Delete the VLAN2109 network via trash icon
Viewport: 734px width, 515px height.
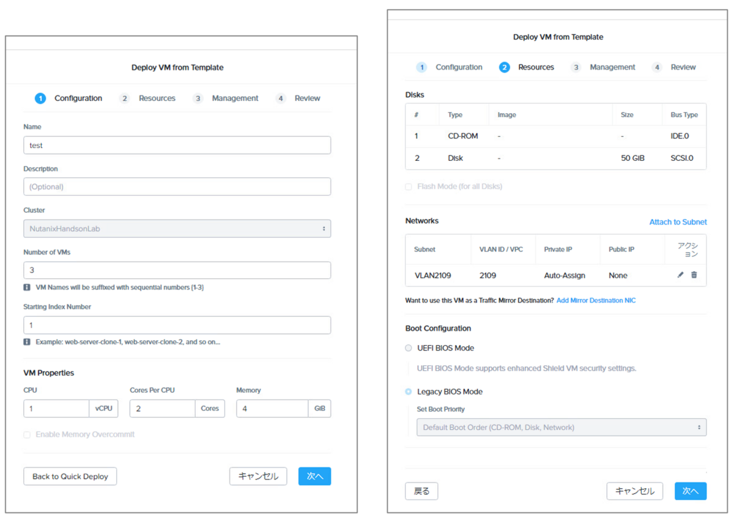(x=694, y=275)
